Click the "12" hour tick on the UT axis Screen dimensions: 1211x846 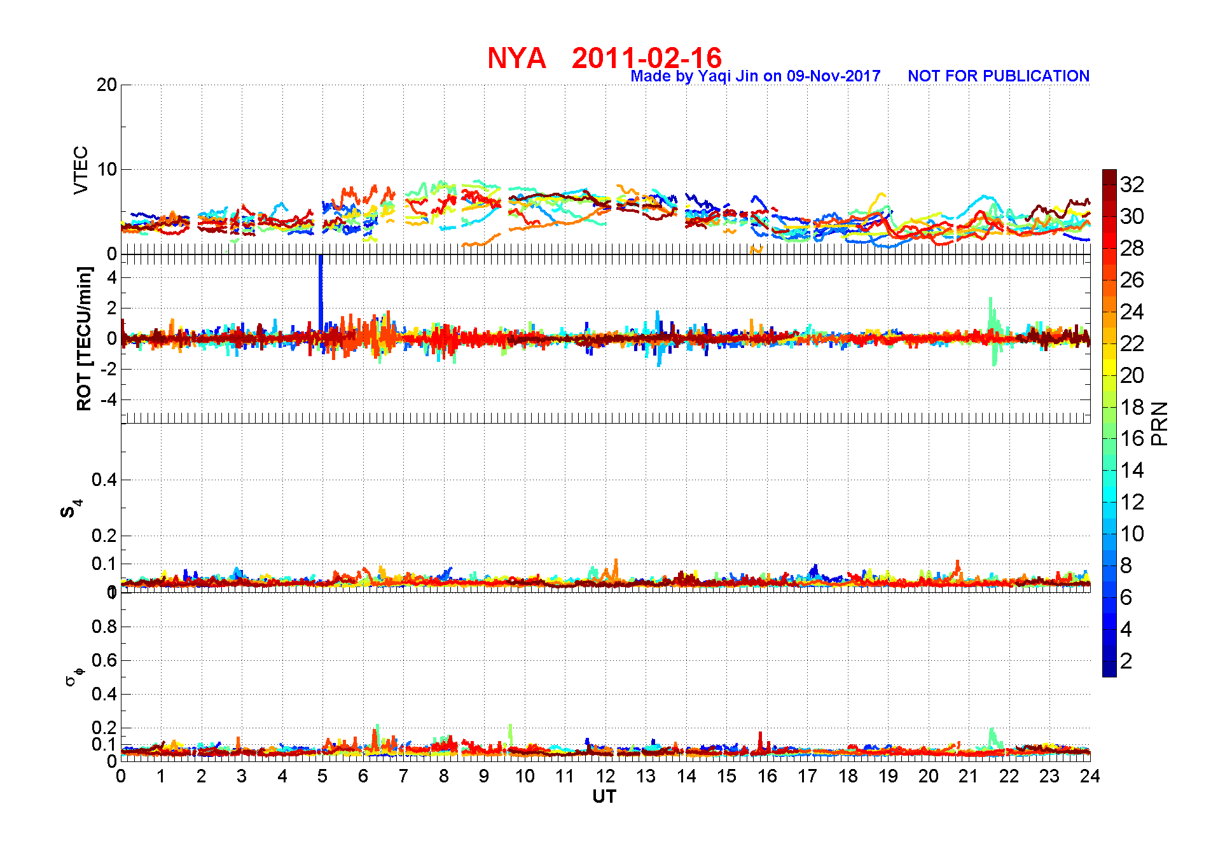pyautogui.click(x=605, y=776)
